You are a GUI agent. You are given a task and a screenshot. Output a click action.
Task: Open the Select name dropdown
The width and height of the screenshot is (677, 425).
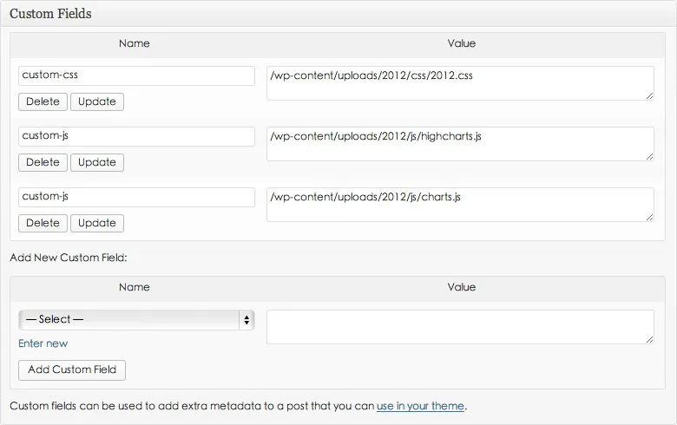click(x=136, y=319)
